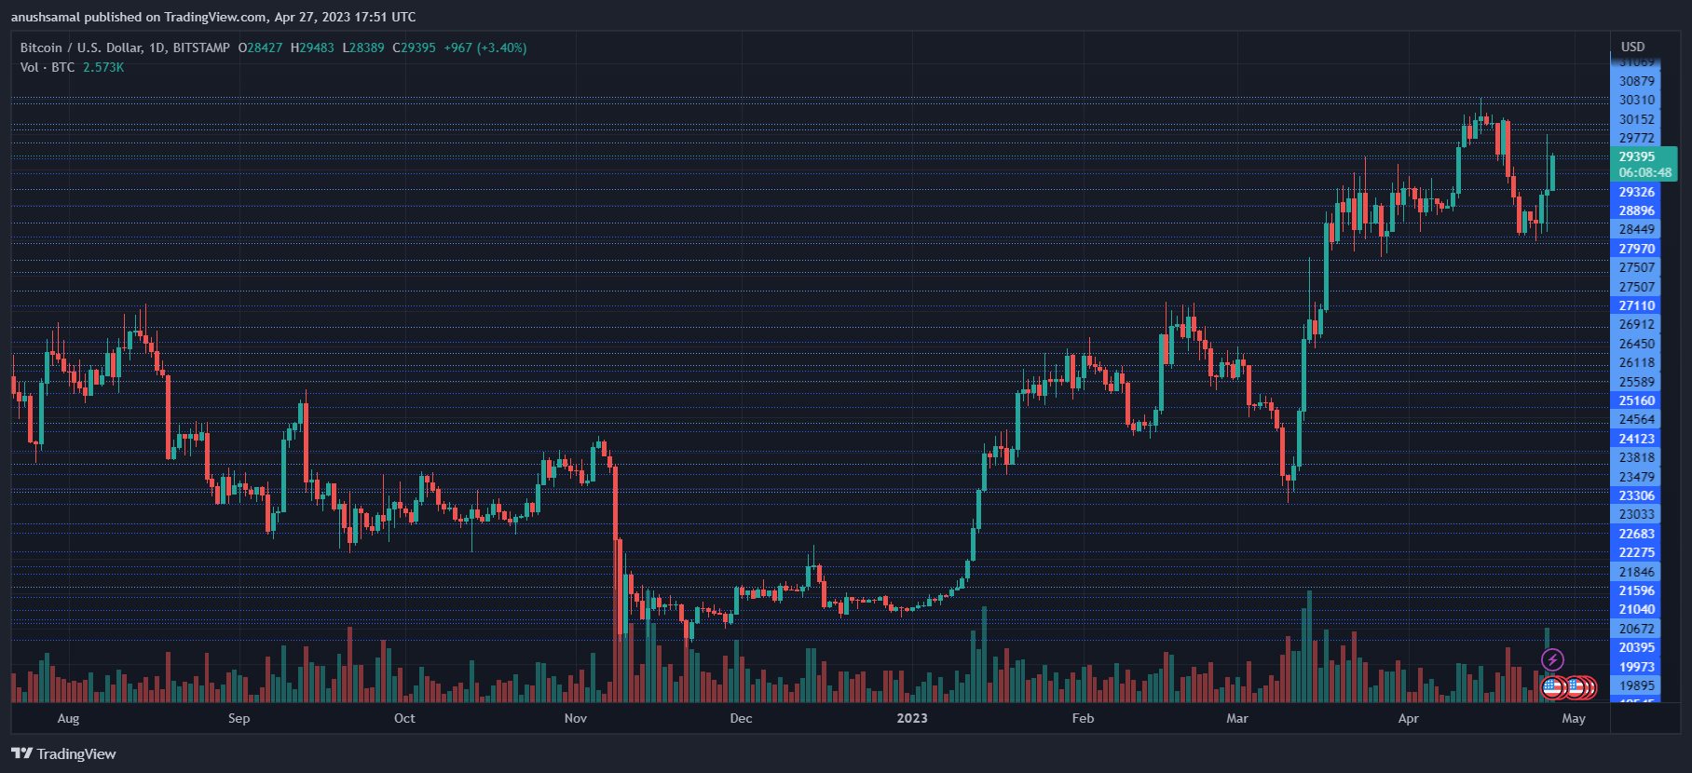Click the 'Sep' label on time axis
The width and height of the screenshot is (1692, 773).
point(239,718)
